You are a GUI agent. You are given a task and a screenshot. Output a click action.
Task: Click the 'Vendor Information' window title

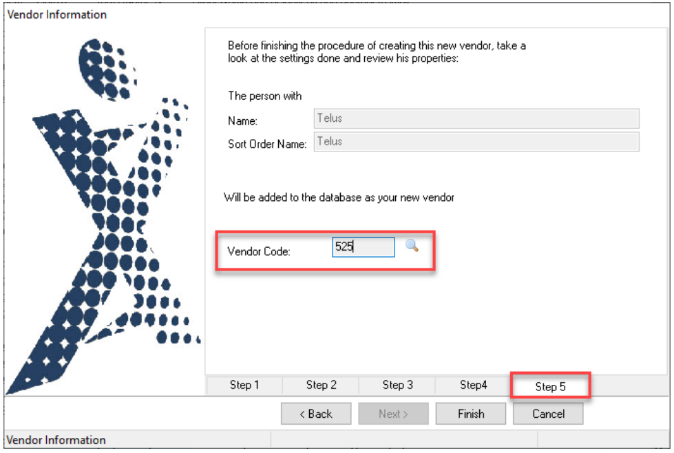(57, 14)
